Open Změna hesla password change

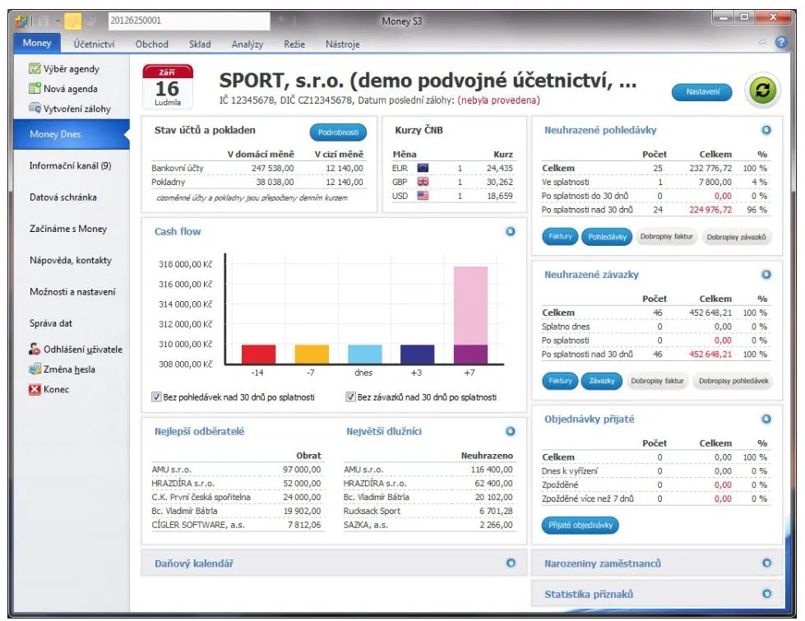pos(62,369)
